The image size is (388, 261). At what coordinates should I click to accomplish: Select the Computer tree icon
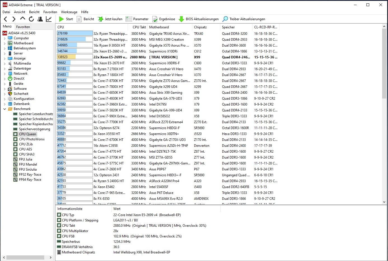10,38
